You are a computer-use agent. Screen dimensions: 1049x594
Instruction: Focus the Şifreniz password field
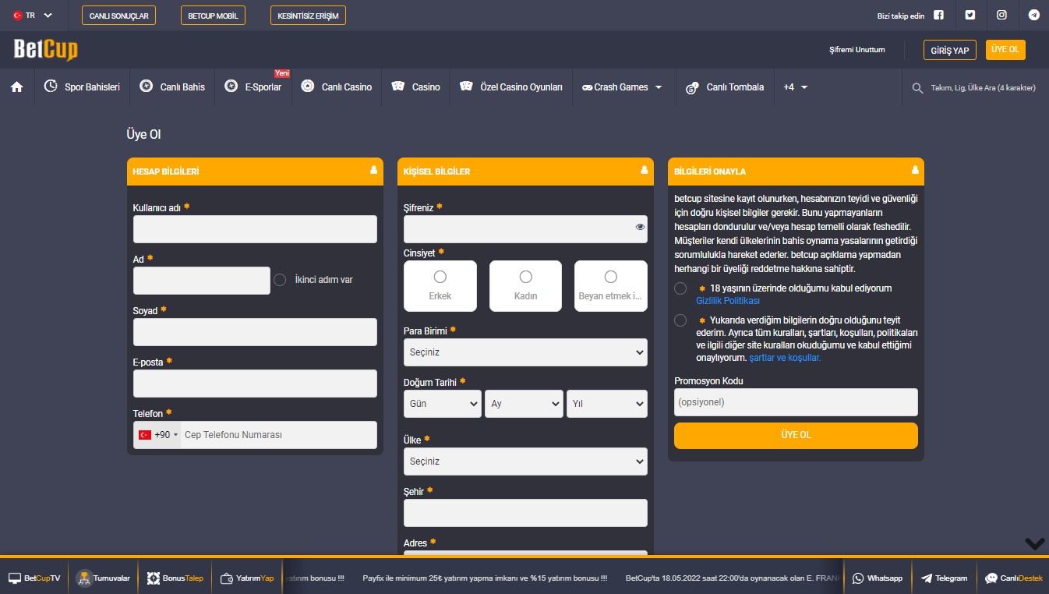tap(525, 229)
